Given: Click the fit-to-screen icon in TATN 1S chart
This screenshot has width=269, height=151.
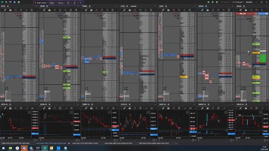Looking at the screenshot, I should [x=148, y=112].
